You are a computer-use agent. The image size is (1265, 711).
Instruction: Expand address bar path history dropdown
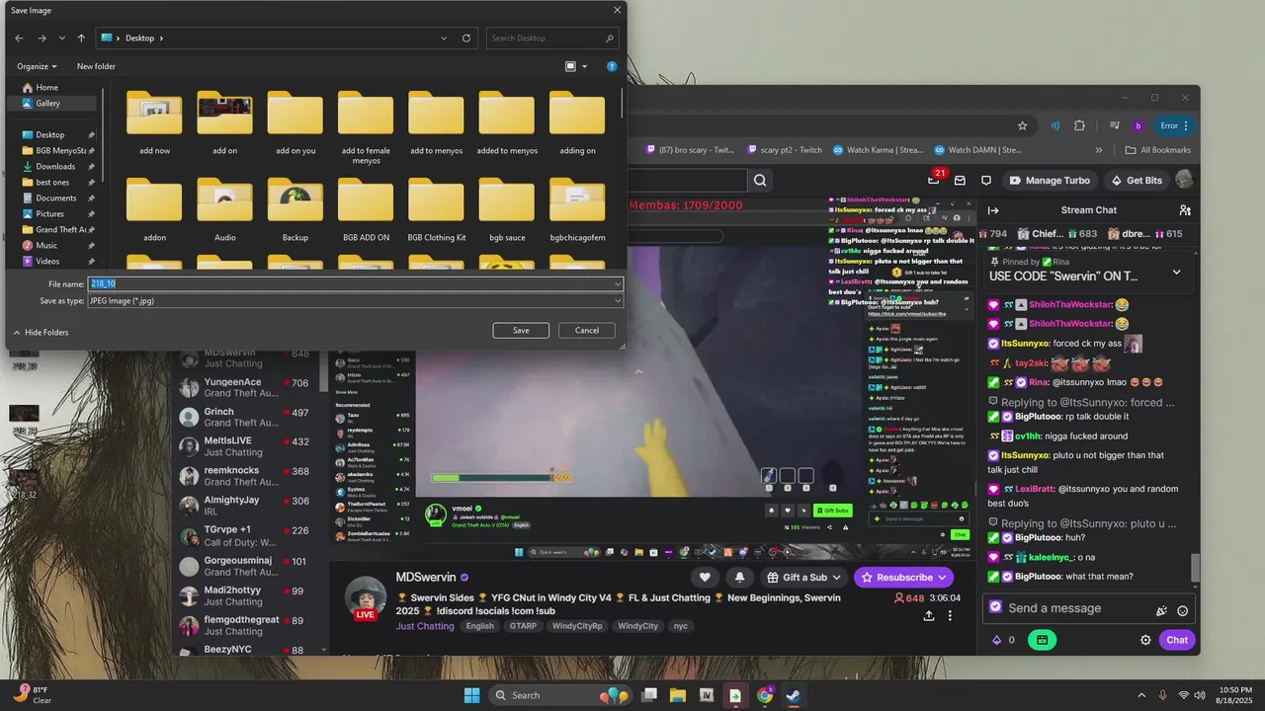coord(444,38)
